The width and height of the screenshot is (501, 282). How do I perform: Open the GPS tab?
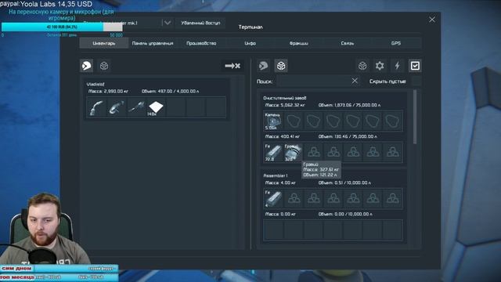(396, 43)
